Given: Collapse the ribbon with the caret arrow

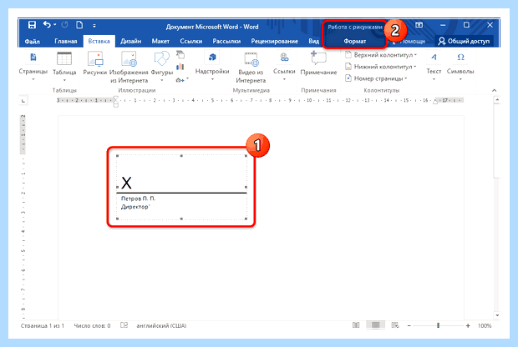Looking at the screenshot, I should point(495,90).
